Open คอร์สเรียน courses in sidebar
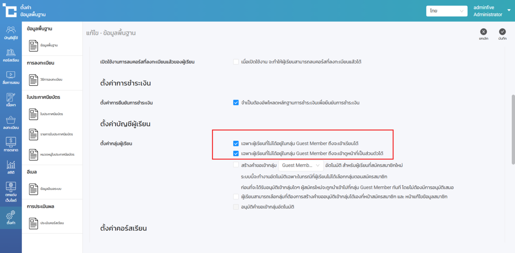Screen dimensions: 515x253 (11, 55)
